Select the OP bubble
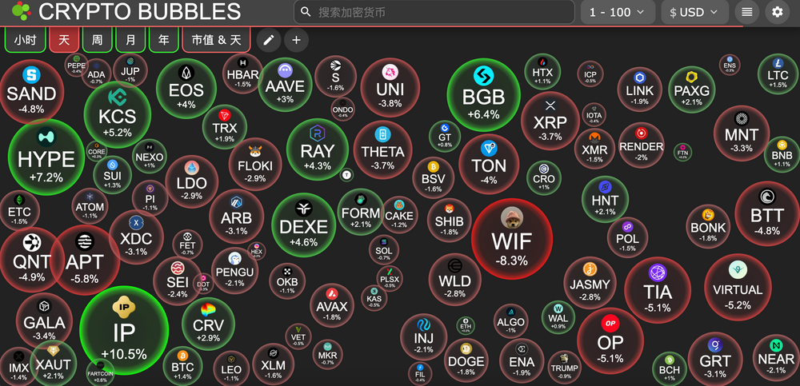 (610, 341)
